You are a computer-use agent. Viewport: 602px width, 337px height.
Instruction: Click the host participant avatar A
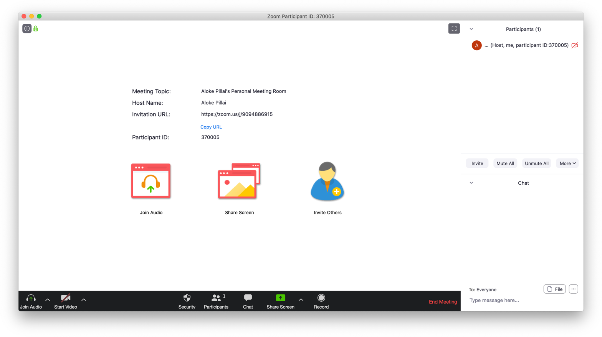[476, 45]
